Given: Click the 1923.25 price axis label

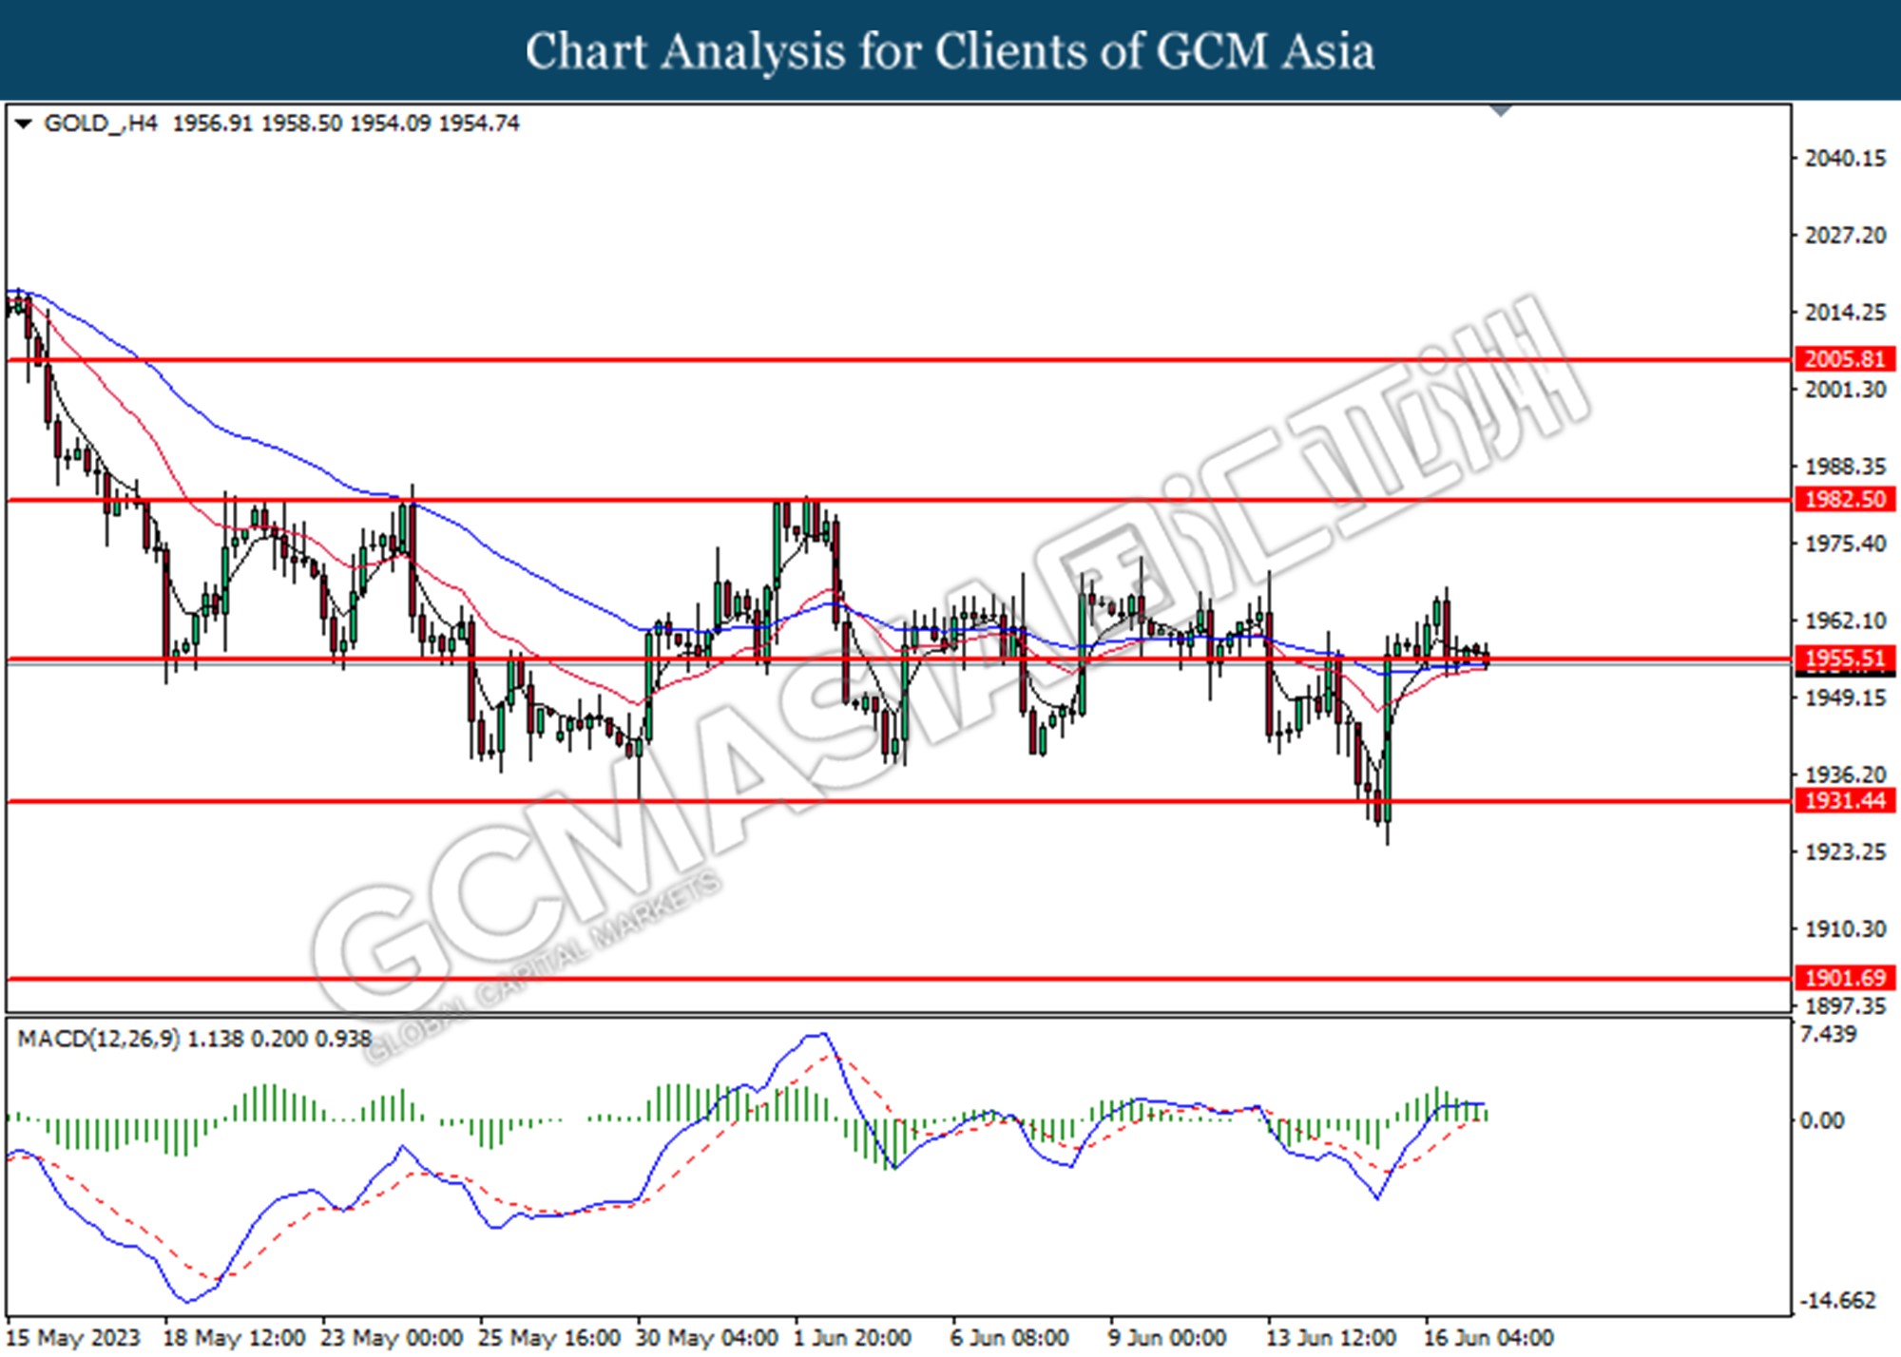Looking at the screenshot, I should (1845, 851).
